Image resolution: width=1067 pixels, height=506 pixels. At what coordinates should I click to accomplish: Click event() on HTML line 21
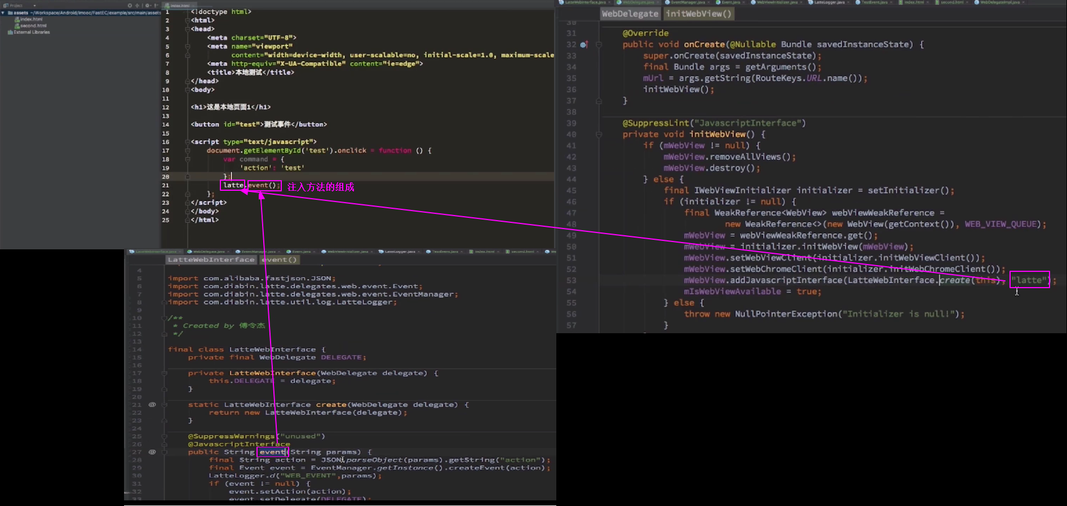coord(262,185)
